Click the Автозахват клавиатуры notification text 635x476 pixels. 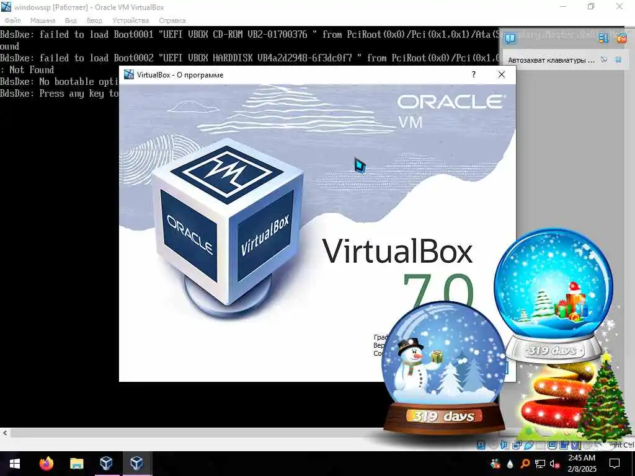[x=551, y=60]
